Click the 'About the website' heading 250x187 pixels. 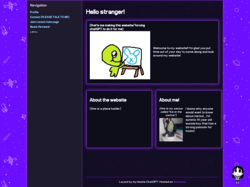tap(108, 100)
